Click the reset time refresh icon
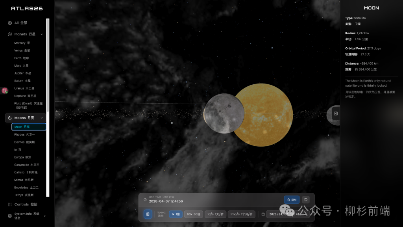This screenshot has height=227, width=403. [x=305, y=200]
